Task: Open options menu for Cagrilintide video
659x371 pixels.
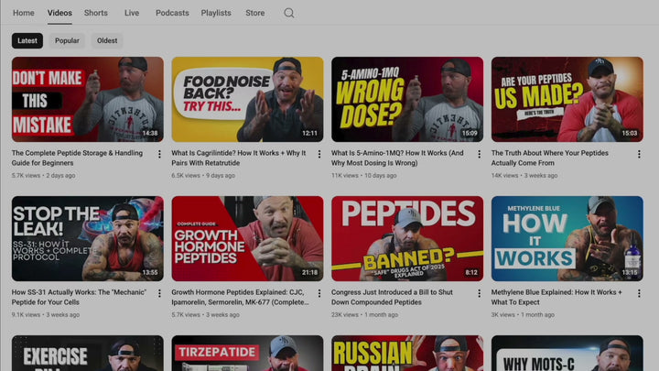Action: click(319, 155)
